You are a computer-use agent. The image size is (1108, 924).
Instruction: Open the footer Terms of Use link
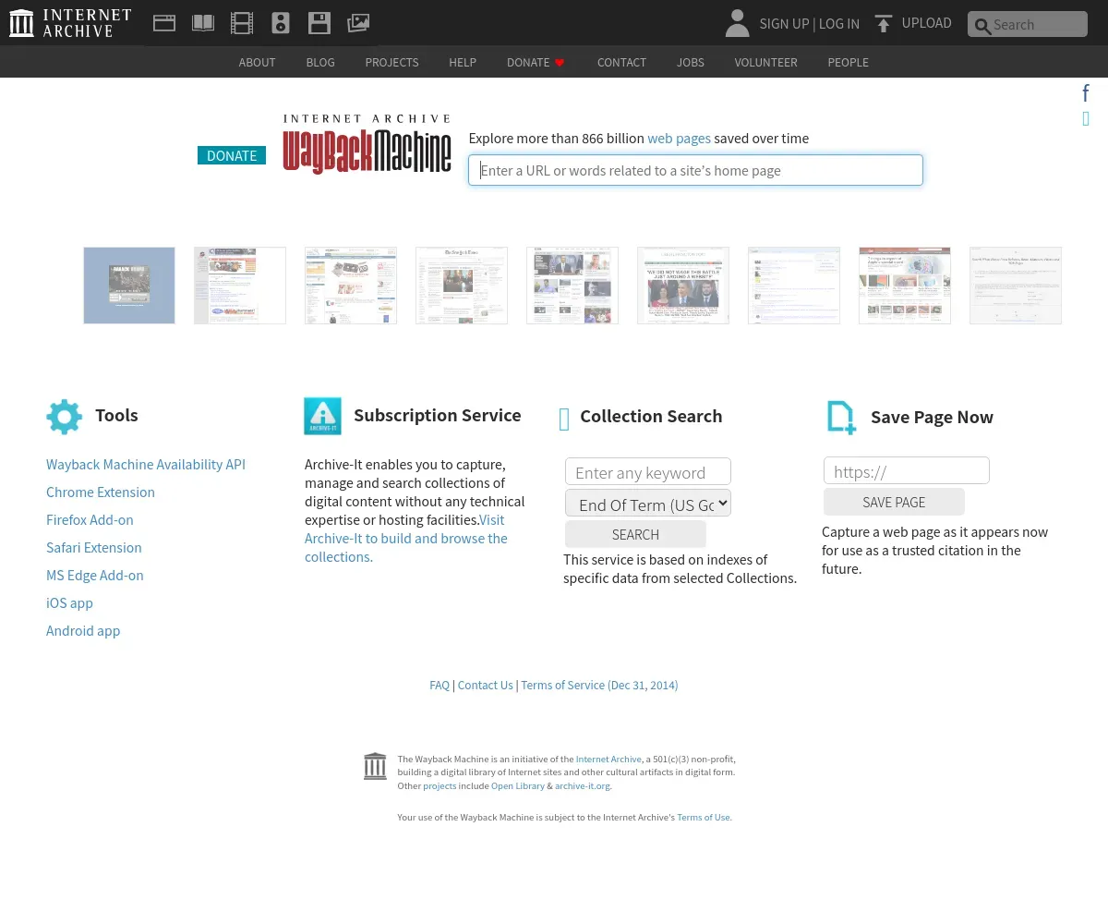coord(704,818)
